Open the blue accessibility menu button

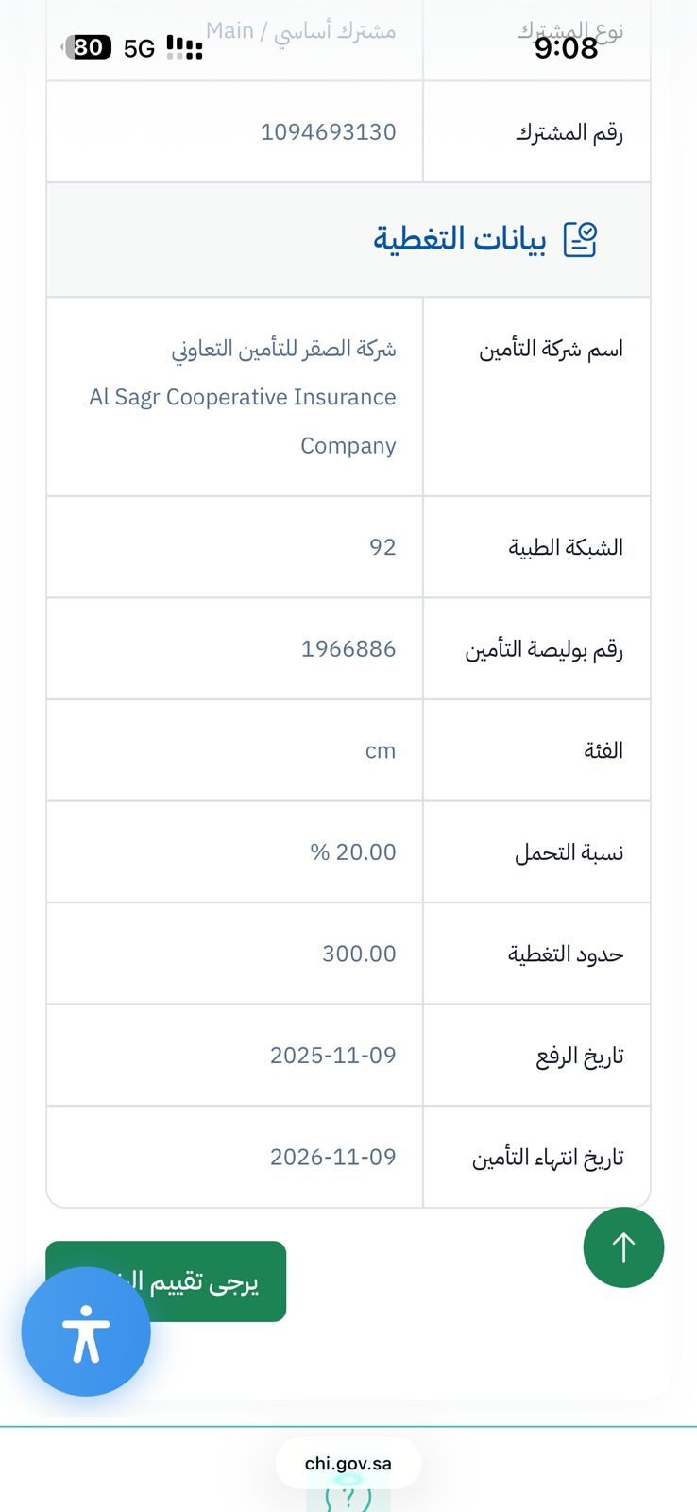pos(86,1332)
